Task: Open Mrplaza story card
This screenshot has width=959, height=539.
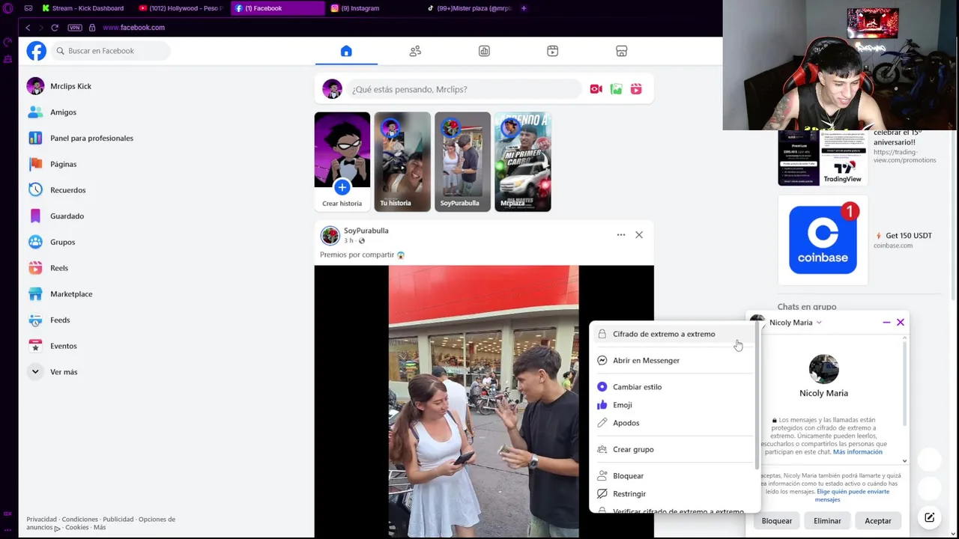Action: coord(523,162)
